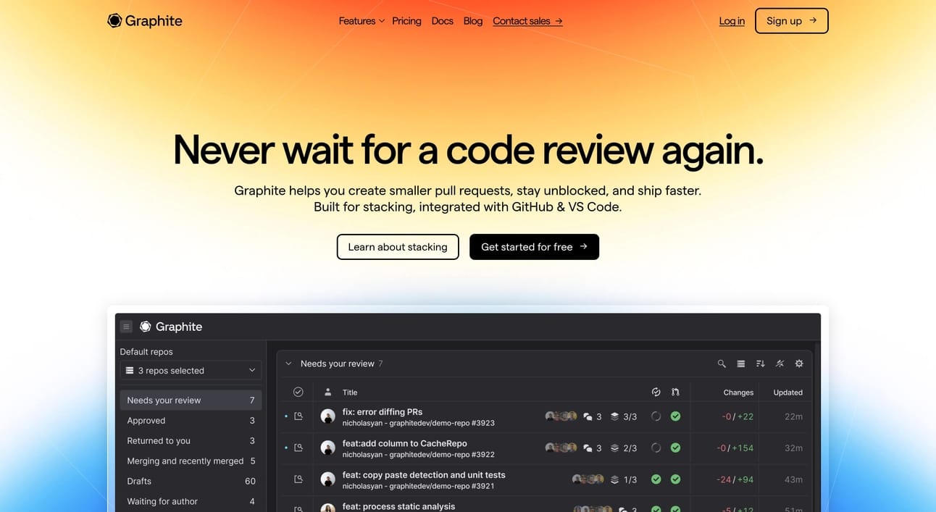Click the search magnifier icon in the review panel
This screenshot has height=512, width=936.
pos(722,364)
